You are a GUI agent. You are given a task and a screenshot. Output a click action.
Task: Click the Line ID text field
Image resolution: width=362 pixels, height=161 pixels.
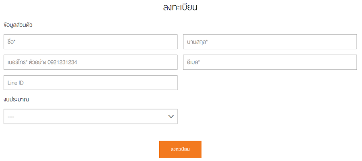[x=90, y=83]
